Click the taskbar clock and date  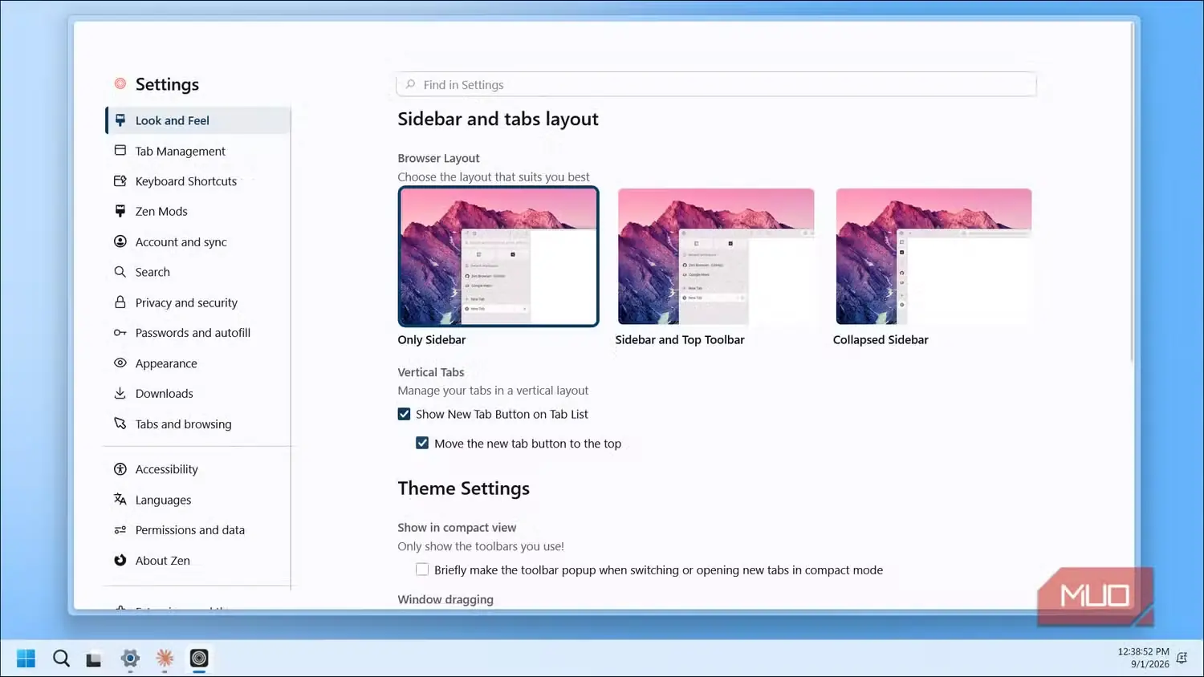coord(1143,658)
